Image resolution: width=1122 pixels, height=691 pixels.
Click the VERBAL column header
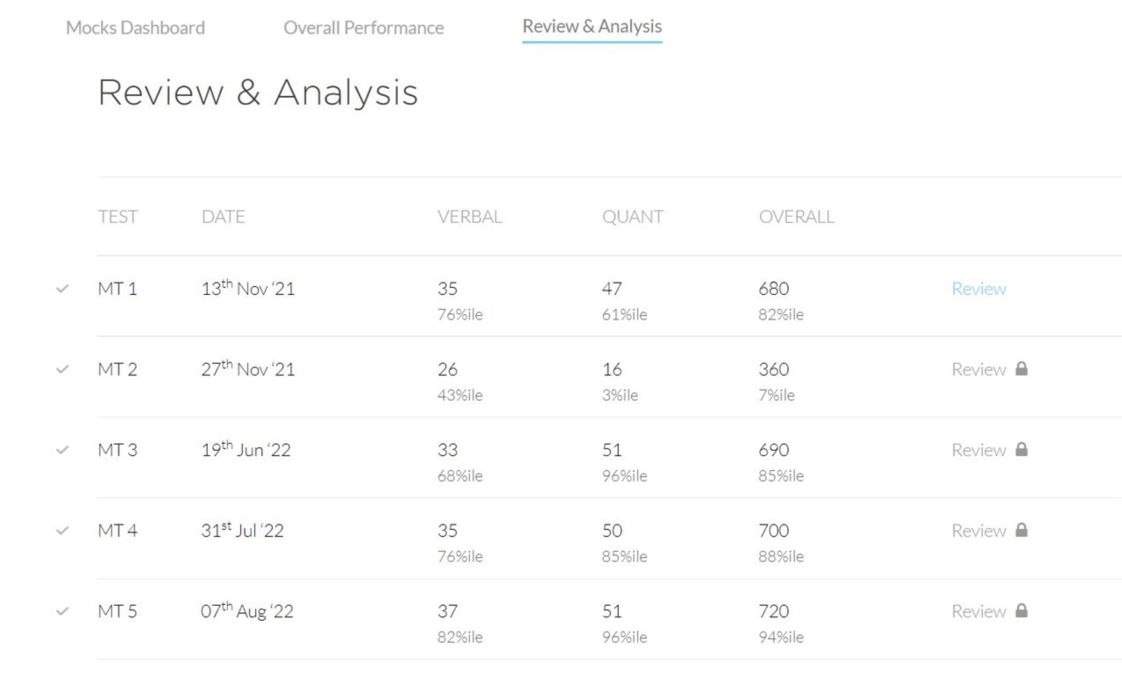pos(469,216)
